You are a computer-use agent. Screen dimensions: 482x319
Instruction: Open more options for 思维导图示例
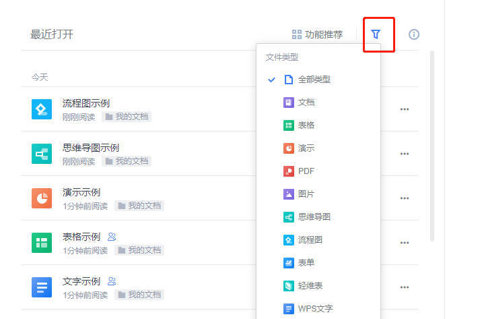click(x=405, y=154)
